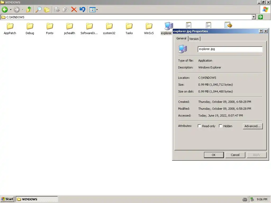Toggle the Folders pane button
Screen dimensions: 271x203
47,10
